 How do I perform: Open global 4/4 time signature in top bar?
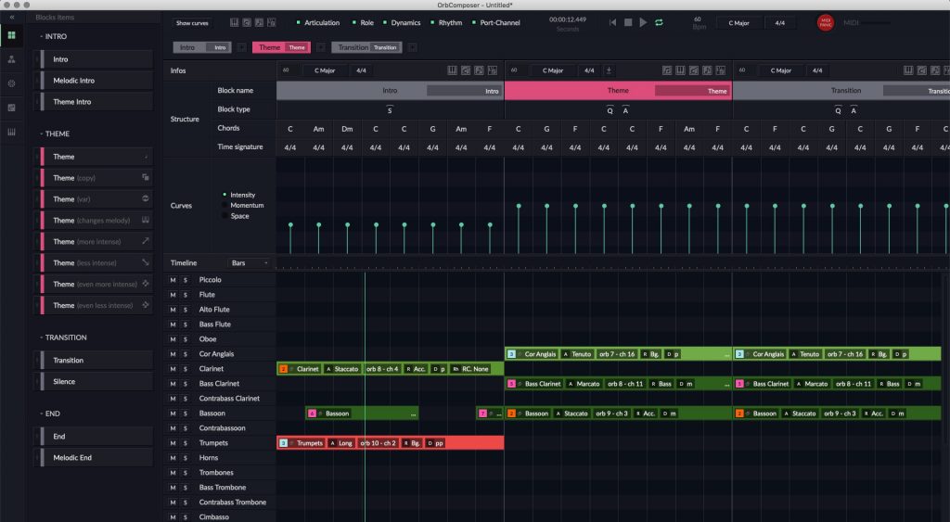coord(779,22)
